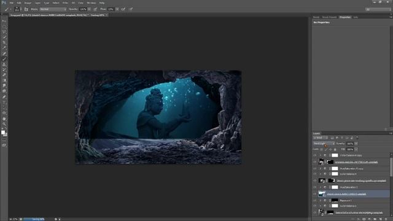Open the Flow slider arrow

pos(117,9)
